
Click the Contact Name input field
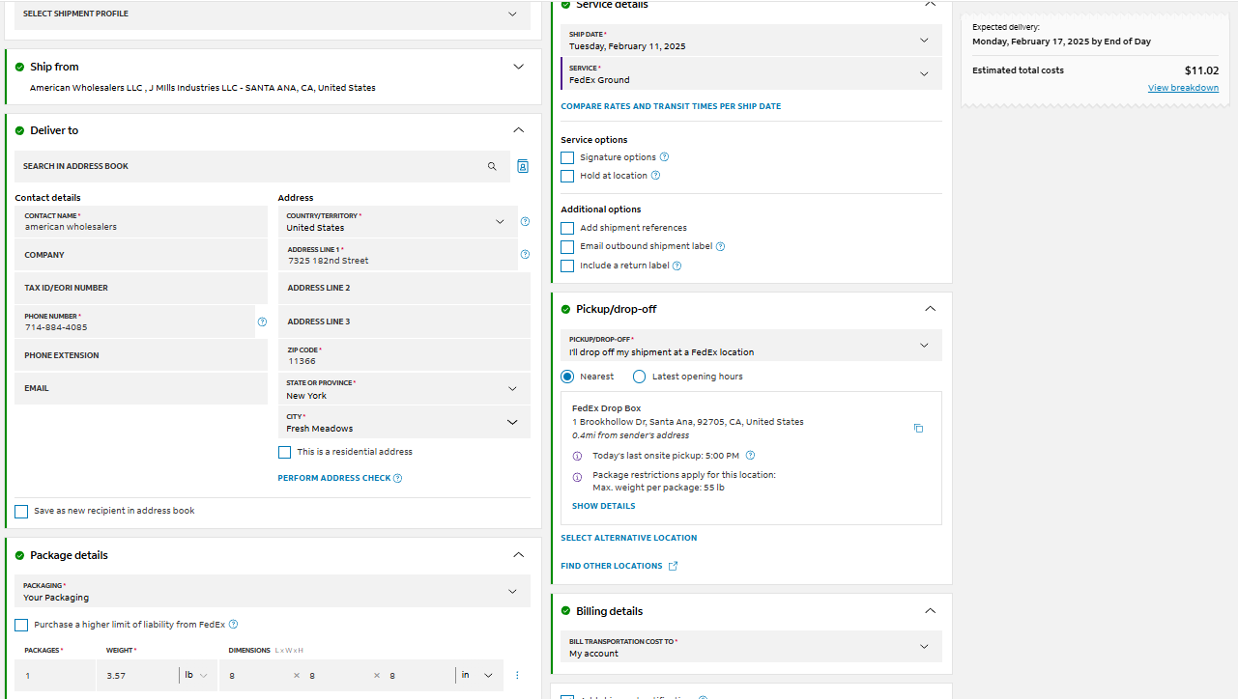(x=141, y=221)
